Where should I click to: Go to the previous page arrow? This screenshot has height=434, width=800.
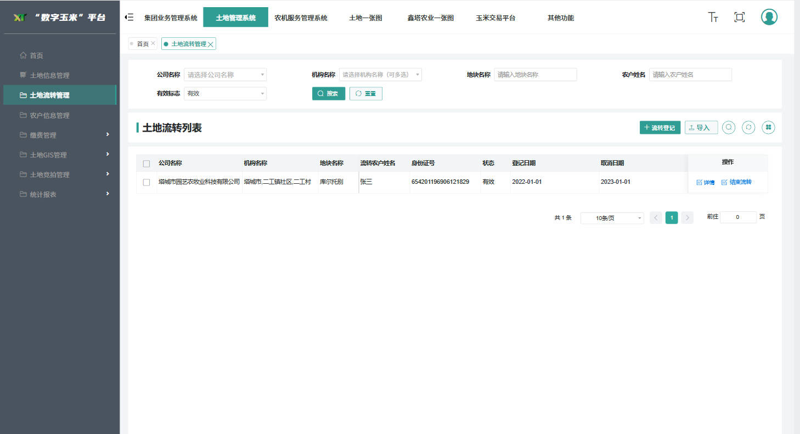pyautogui.click(x=656, y=218)
